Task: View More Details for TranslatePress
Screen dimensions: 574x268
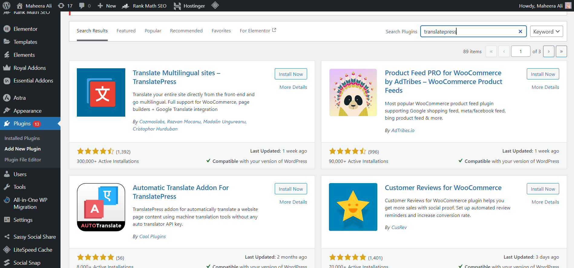Action: [293, 87]
